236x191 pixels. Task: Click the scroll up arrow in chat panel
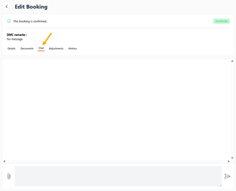click(x=232, y=61)
